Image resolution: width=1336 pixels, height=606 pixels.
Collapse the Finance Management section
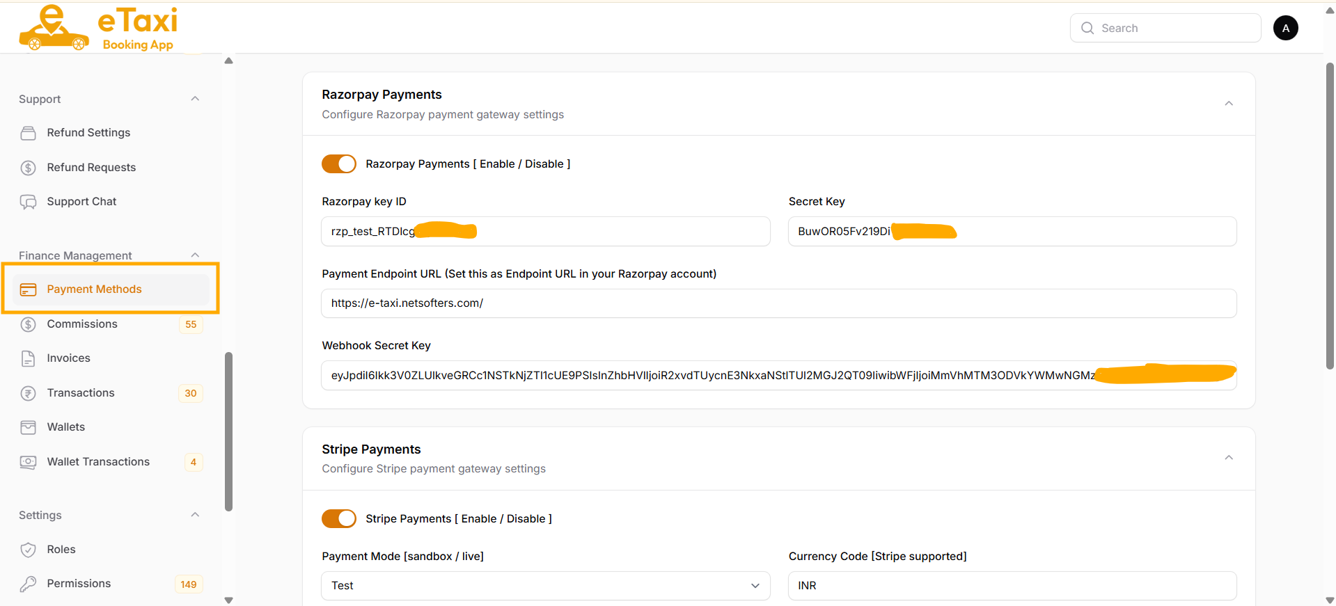tap(195, 255)
